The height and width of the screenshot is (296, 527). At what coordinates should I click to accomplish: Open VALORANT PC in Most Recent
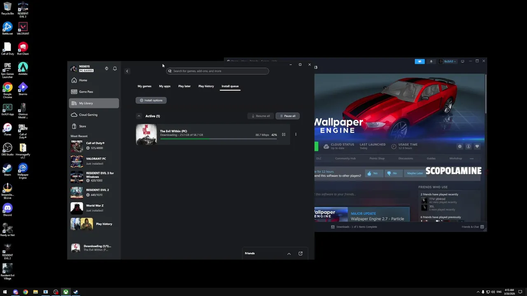click(94, 161)
